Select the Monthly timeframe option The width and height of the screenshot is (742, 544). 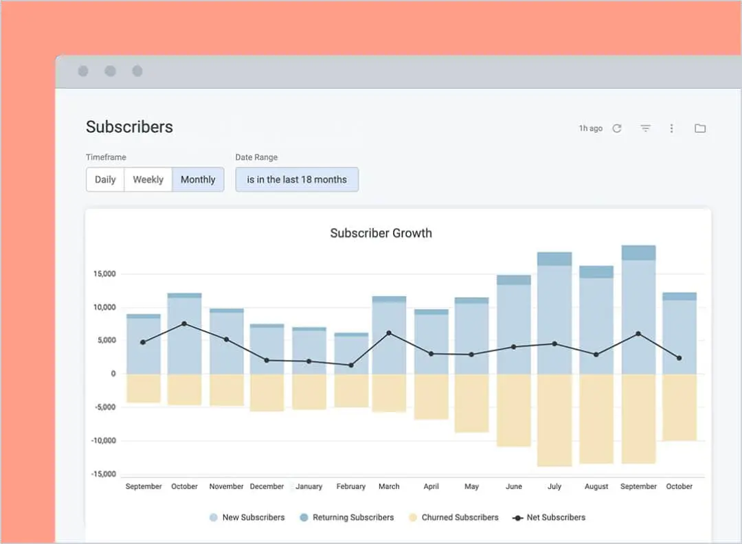pos(198,180)
